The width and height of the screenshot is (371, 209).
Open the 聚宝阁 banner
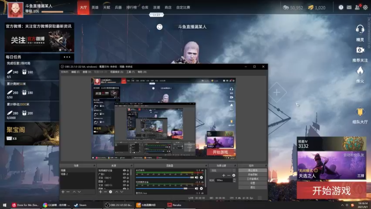[32, 134]
